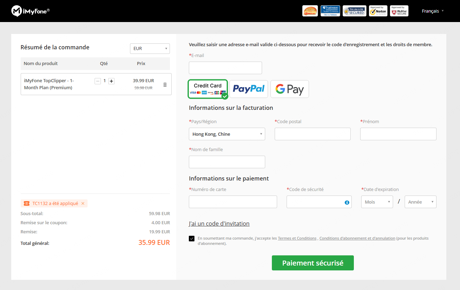Click the Code de sécurité field
The height and width of the screenshot is (290, 460).
(x=319, y=202)
